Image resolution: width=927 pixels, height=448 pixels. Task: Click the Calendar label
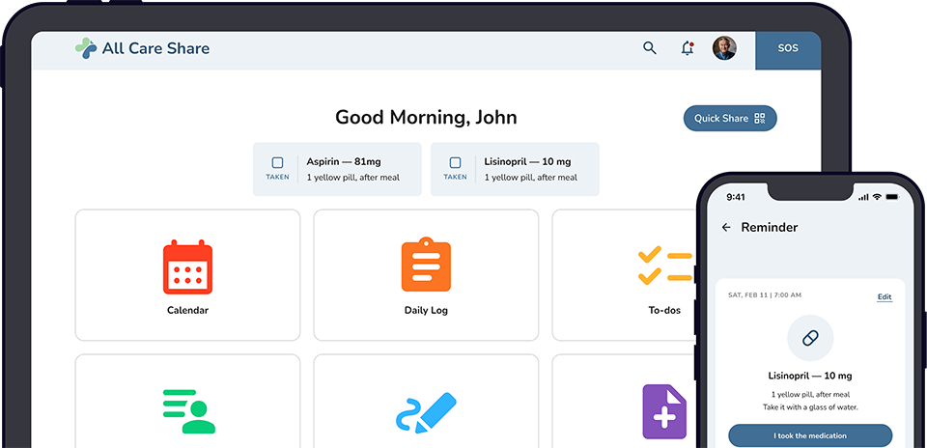pos(187,310)
